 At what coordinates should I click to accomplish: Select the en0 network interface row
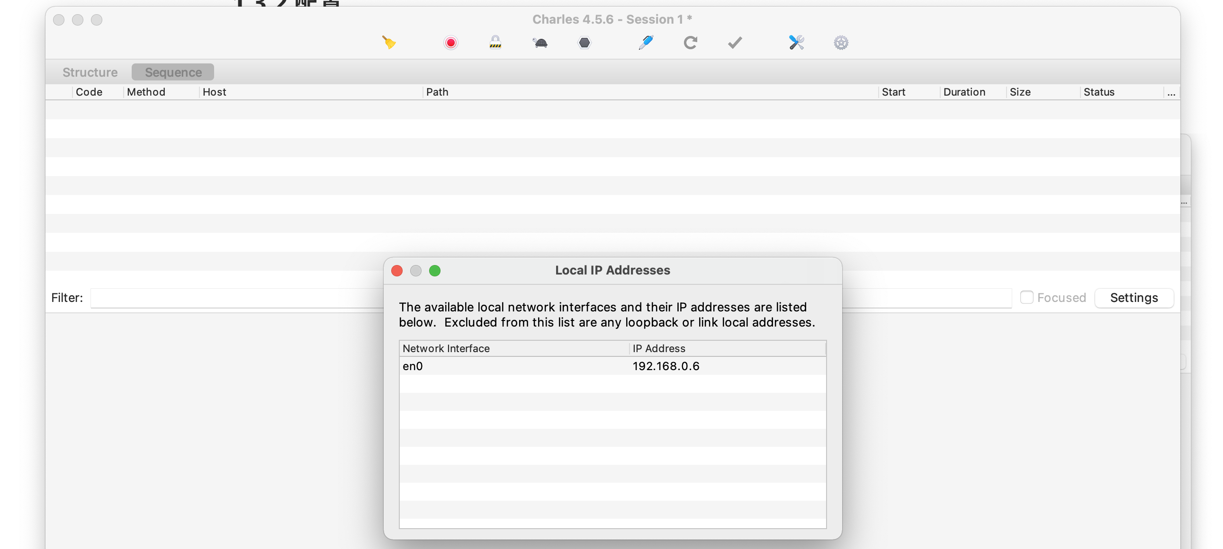click(x=513, y=366)
